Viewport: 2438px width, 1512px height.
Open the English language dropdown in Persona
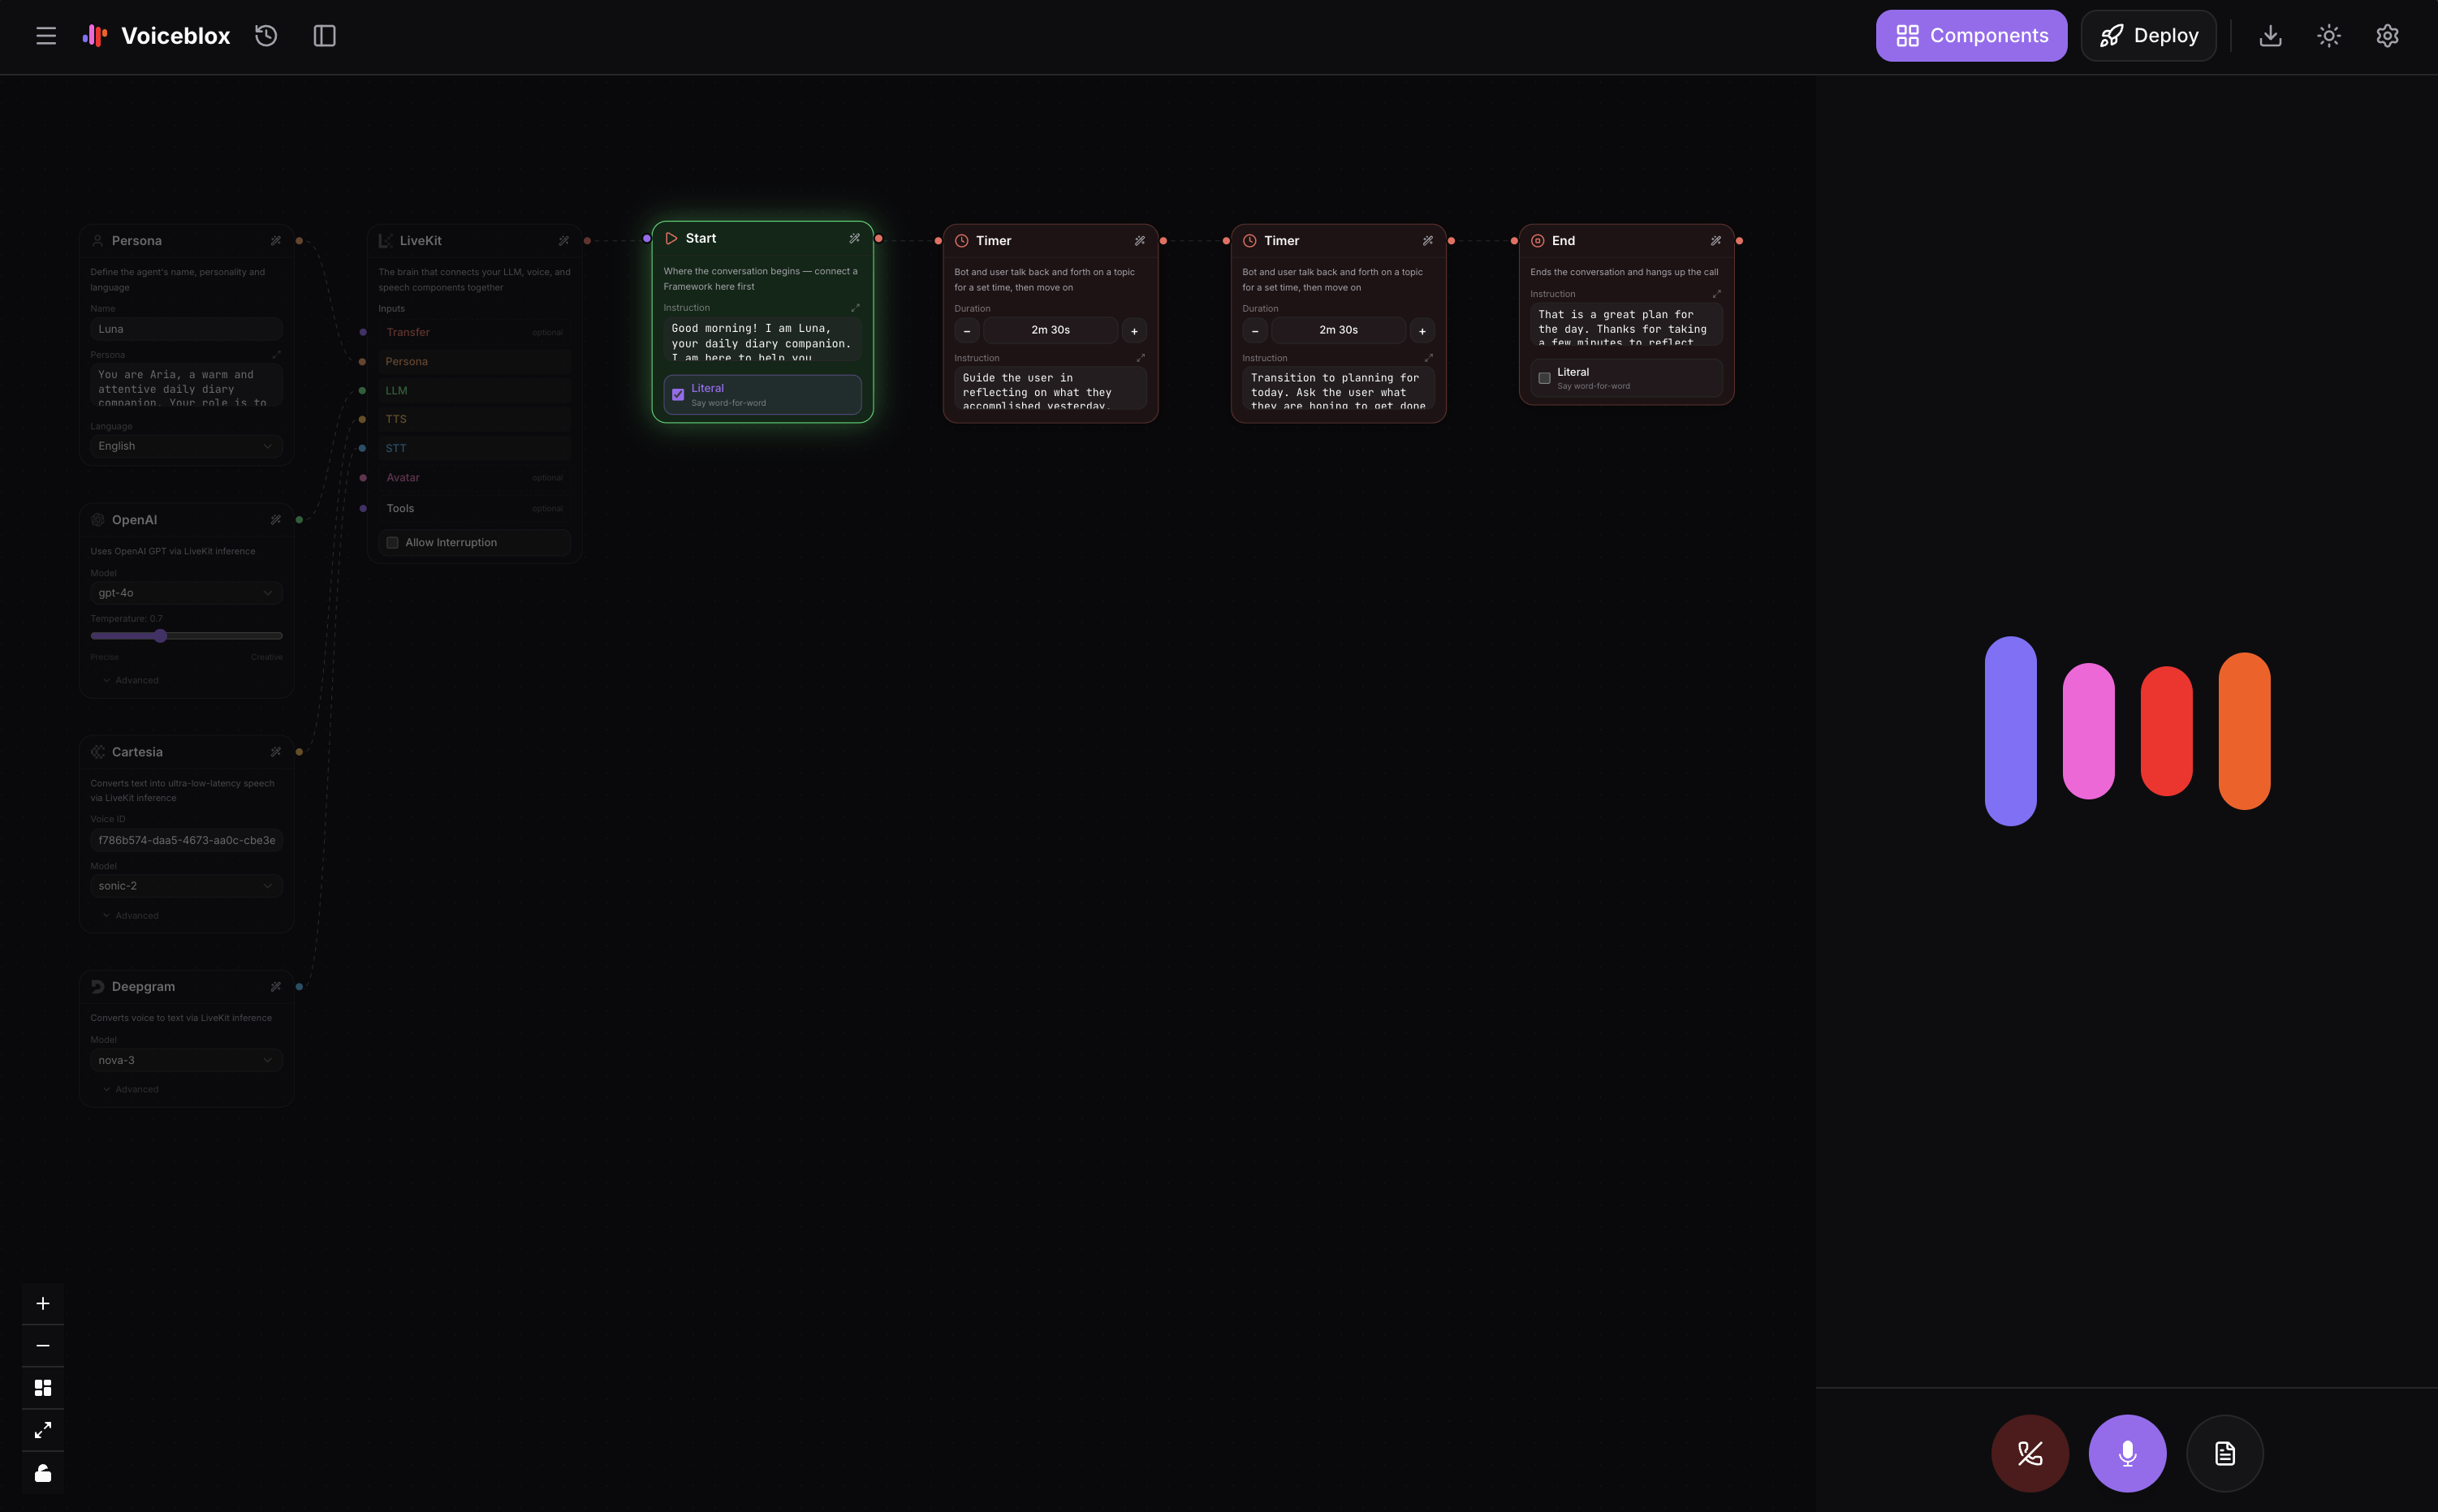tap(186, 446)
